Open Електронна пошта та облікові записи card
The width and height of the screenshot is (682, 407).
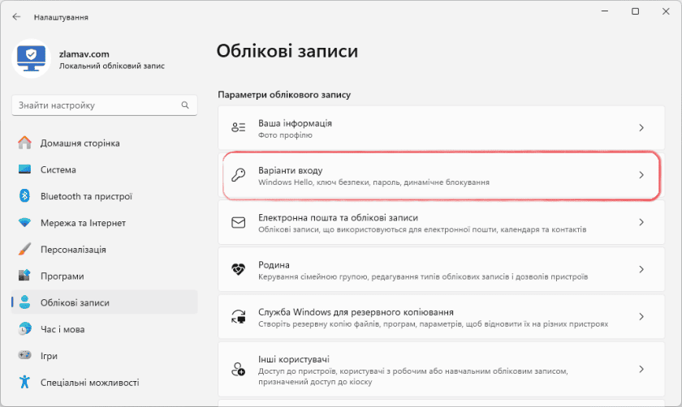(x=442, y=222)
